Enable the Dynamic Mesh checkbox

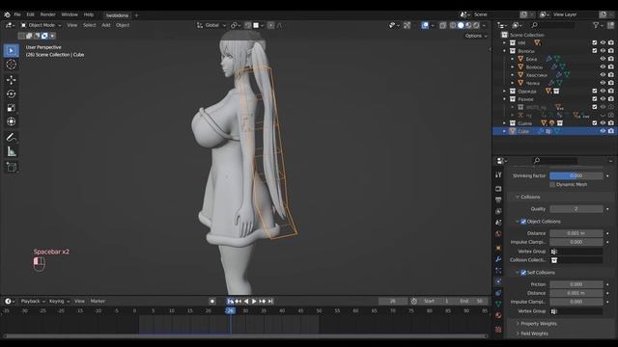pyautogui.click(x=552, y=184)
